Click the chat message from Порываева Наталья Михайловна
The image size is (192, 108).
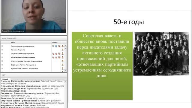pos(32,86)
